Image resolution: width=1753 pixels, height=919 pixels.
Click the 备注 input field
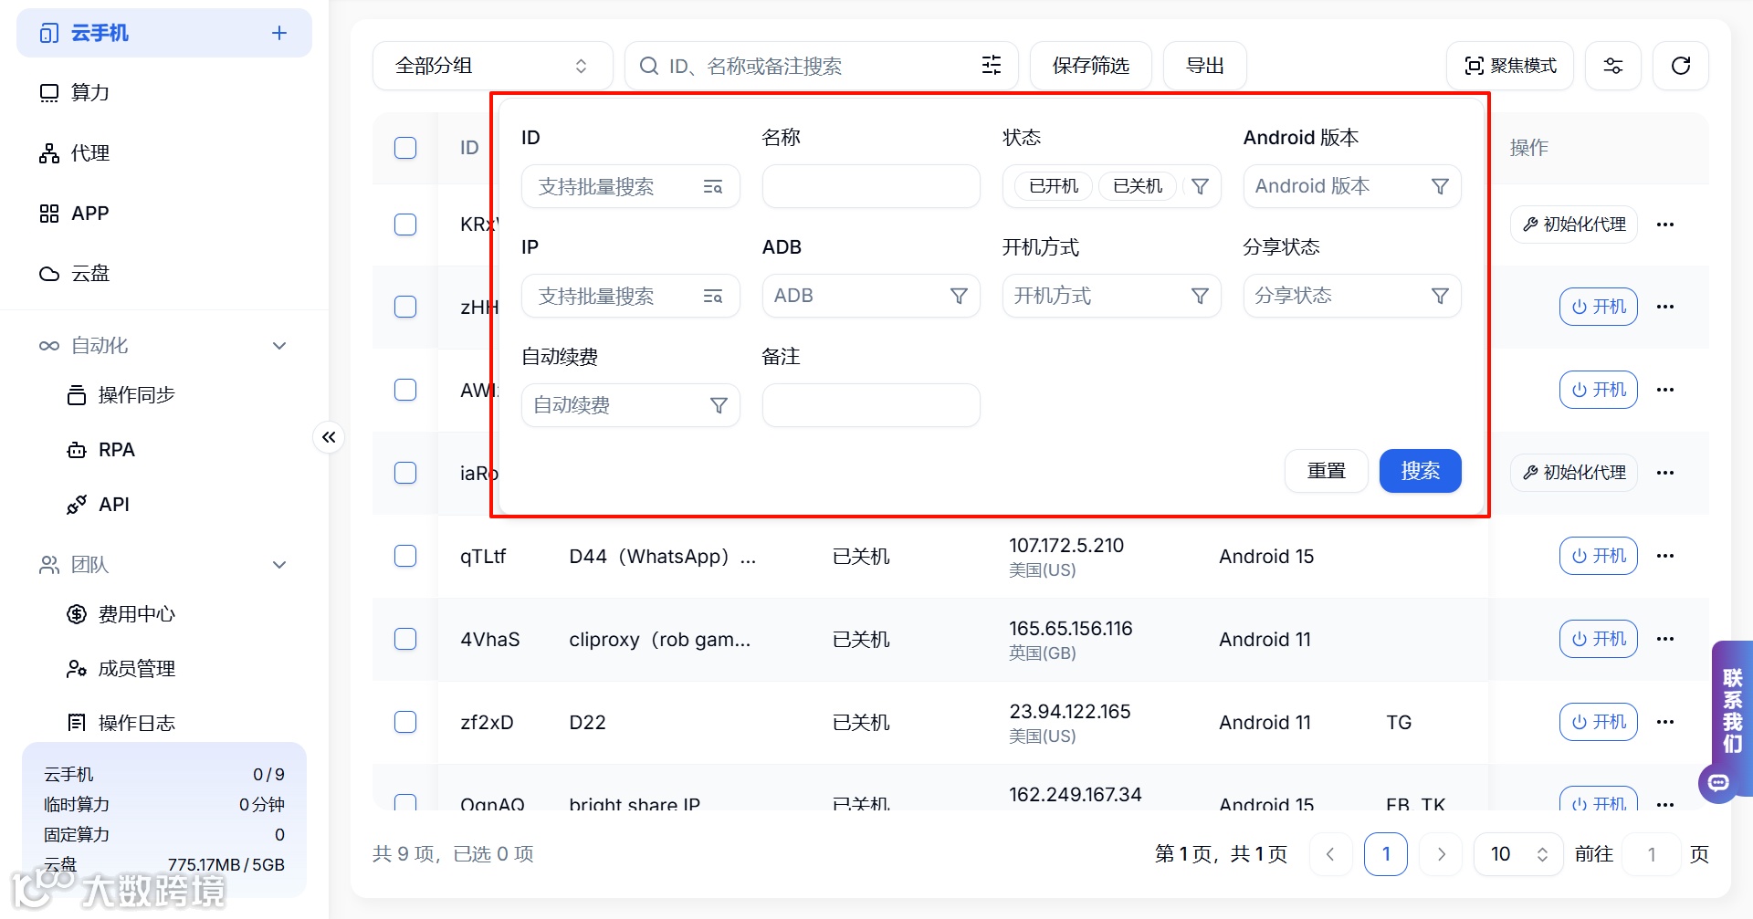pyautogui.click(x=871, y=405)
